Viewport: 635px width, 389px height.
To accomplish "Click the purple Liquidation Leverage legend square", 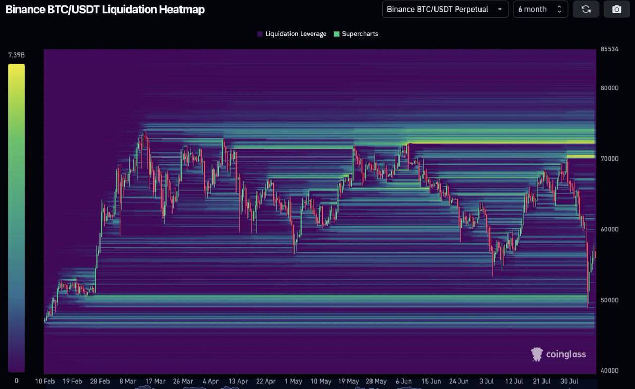I will pyautogui.click(x=259, y=33).
